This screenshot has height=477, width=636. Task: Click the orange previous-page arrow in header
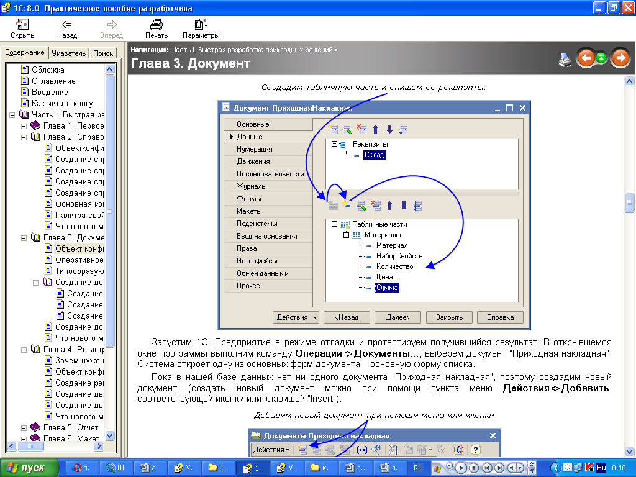[x=586, y=58]
